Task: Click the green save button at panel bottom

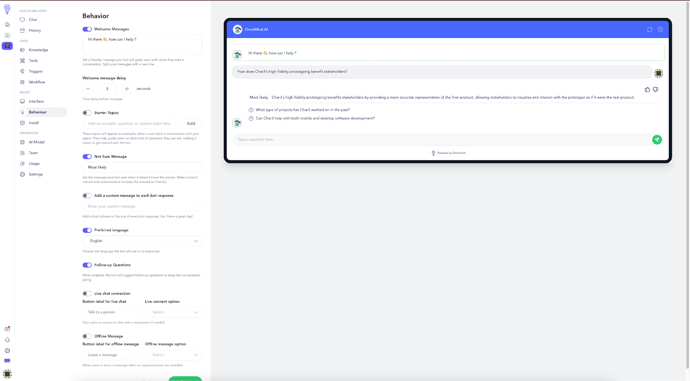Action: click(185, 378)
